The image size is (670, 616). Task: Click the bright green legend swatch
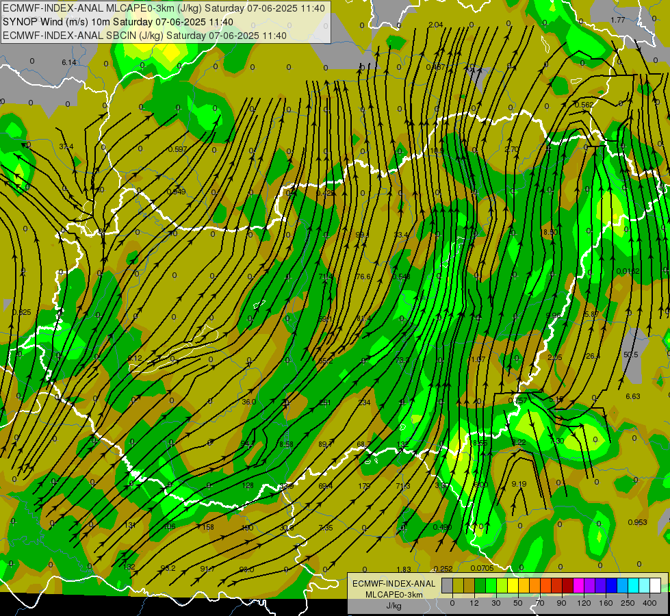(491, 586)
